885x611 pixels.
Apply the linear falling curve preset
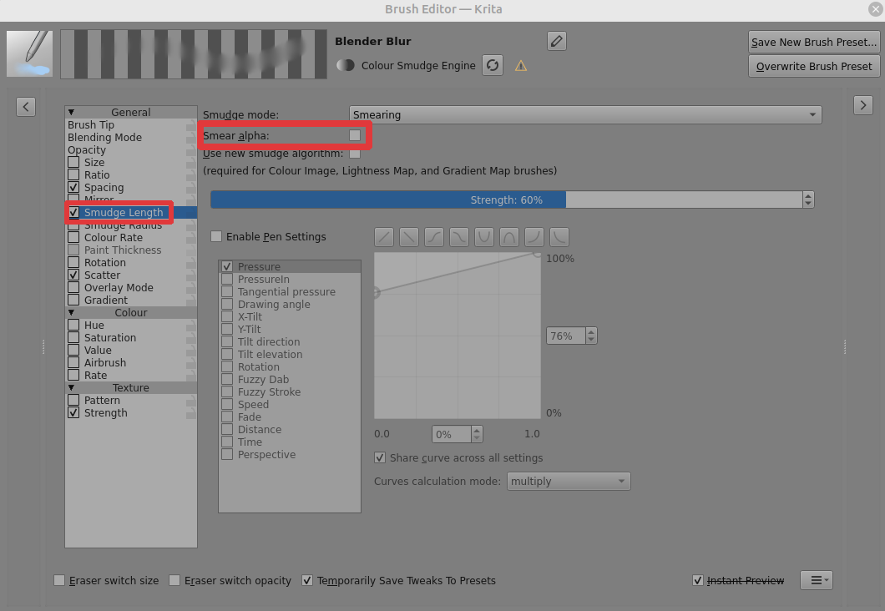pos(409,237)
